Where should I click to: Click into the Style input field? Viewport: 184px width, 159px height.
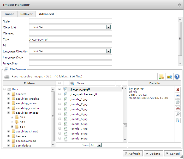(x=70, y=21)
